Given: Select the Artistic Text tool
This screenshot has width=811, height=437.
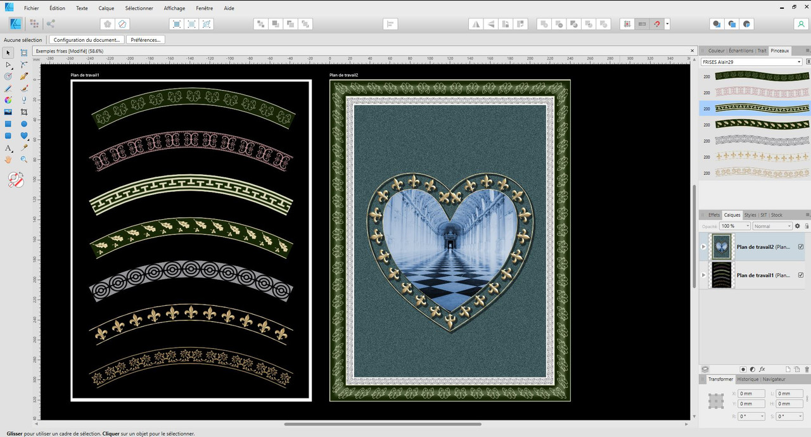Looking at the screenshot, I should [8, 148].
